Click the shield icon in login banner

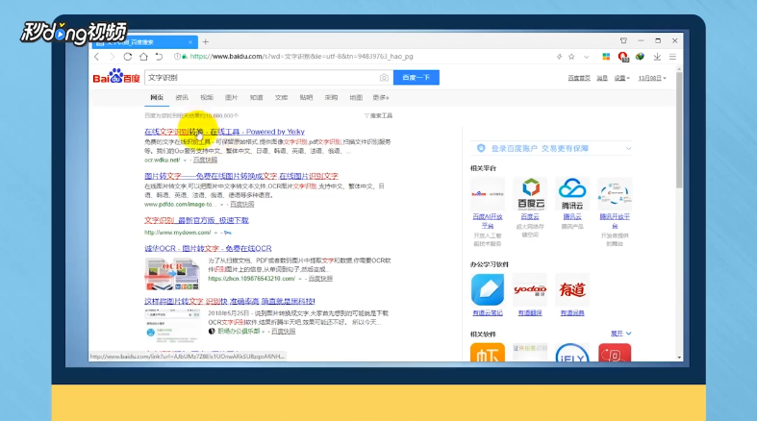click(481, 148)
